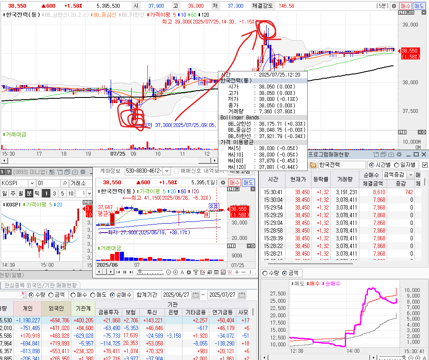This screenshot has height=360, width=429.
Task: Select the 시간별 radio button
Action: pos(372,165)
